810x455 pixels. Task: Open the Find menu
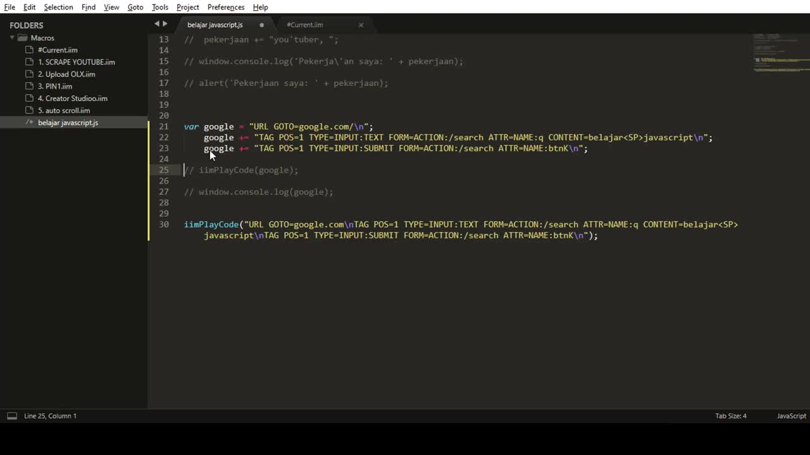click(89, 7)
